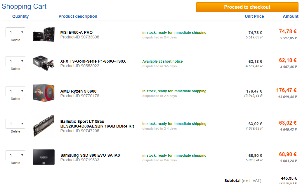Click the MSI B450-A PRO motherboard thumbnail
This screenshot has width=302, height=189.
44,35
